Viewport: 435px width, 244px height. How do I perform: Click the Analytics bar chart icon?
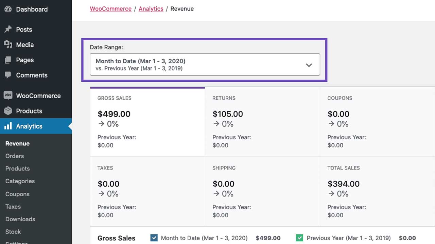8,126
